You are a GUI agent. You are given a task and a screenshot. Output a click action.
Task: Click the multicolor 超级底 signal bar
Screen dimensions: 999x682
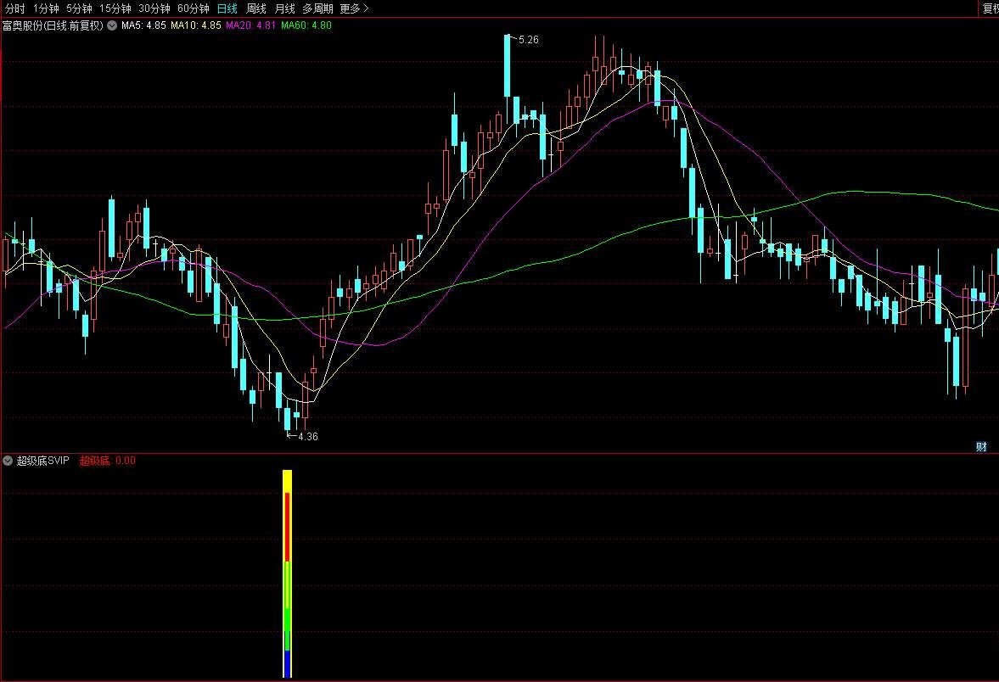point(288,573)
